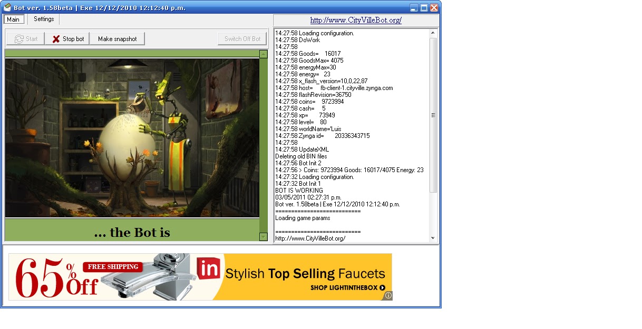Click the ad info icon at banner corner
The height and width of the screenshot is (329, 642).
(x=388, y=296)
